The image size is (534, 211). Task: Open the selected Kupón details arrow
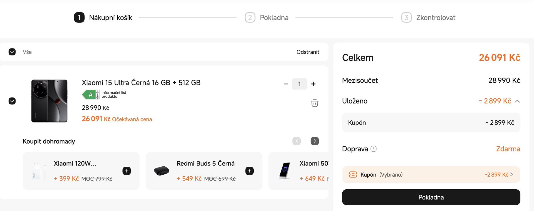pos(512,174)
